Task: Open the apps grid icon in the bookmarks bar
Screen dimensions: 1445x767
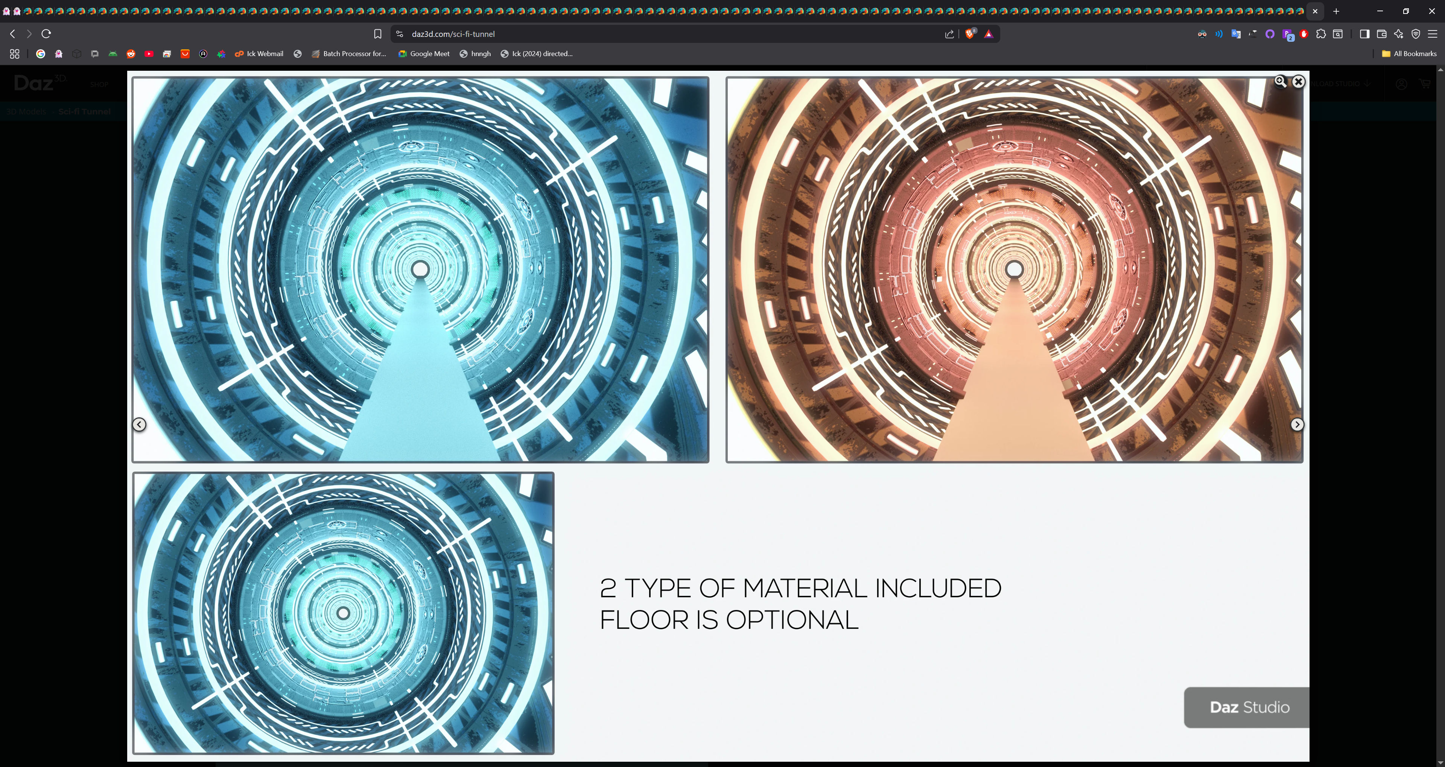Action: tap(15, 54)
